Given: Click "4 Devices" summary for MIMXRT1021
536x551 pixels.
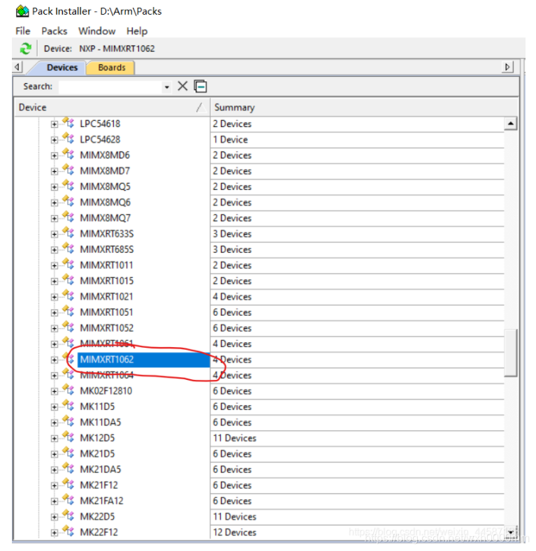Looking at the screenshot, I should click(x=232, y=297).
